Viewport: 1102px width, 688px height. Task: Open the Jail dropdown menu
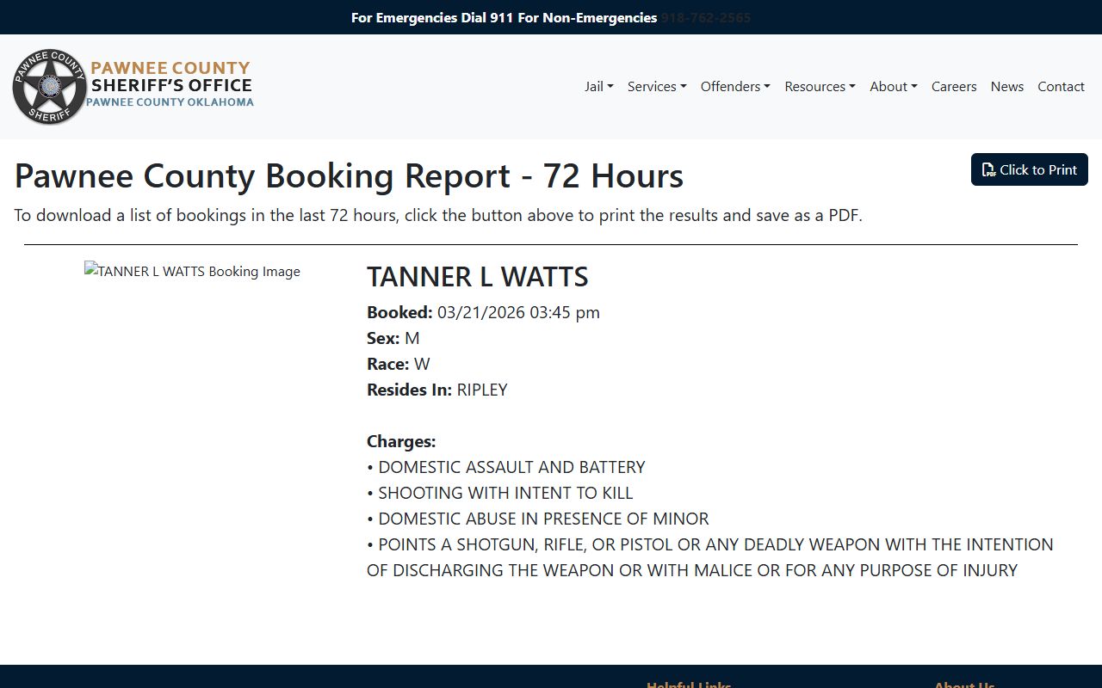pos(598,86)
